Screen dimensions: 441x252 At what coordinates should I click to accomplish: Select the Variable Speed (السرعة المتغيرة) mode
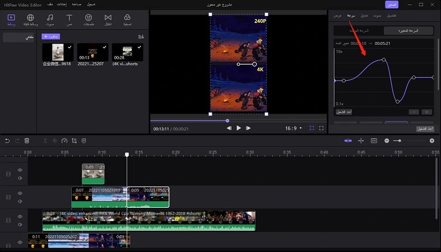408,31
